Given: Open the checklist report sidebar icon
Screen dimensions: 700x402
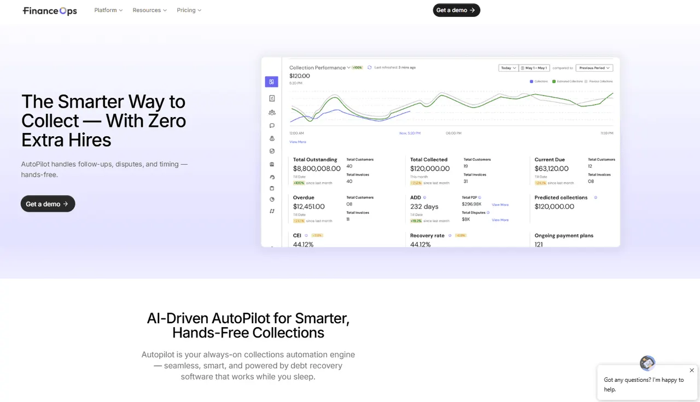Looking at the screenshot, I should pos(272,98).
